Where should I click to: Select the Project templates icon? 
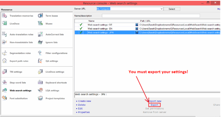[x=40, y=98]
